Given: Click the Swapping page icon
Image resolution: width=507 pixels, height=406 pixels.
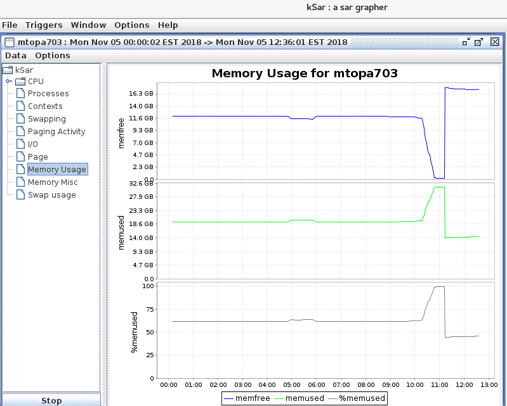Looking at the screenshot, I should click(x=21, y=119).
